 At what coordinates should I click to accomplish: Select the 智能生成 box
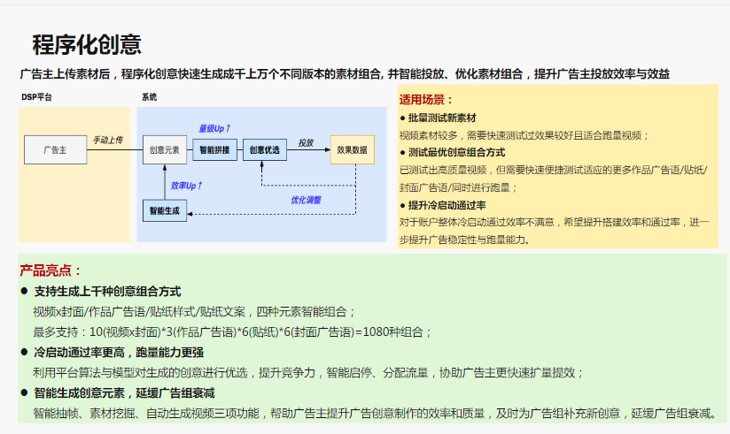coord(165,210)
